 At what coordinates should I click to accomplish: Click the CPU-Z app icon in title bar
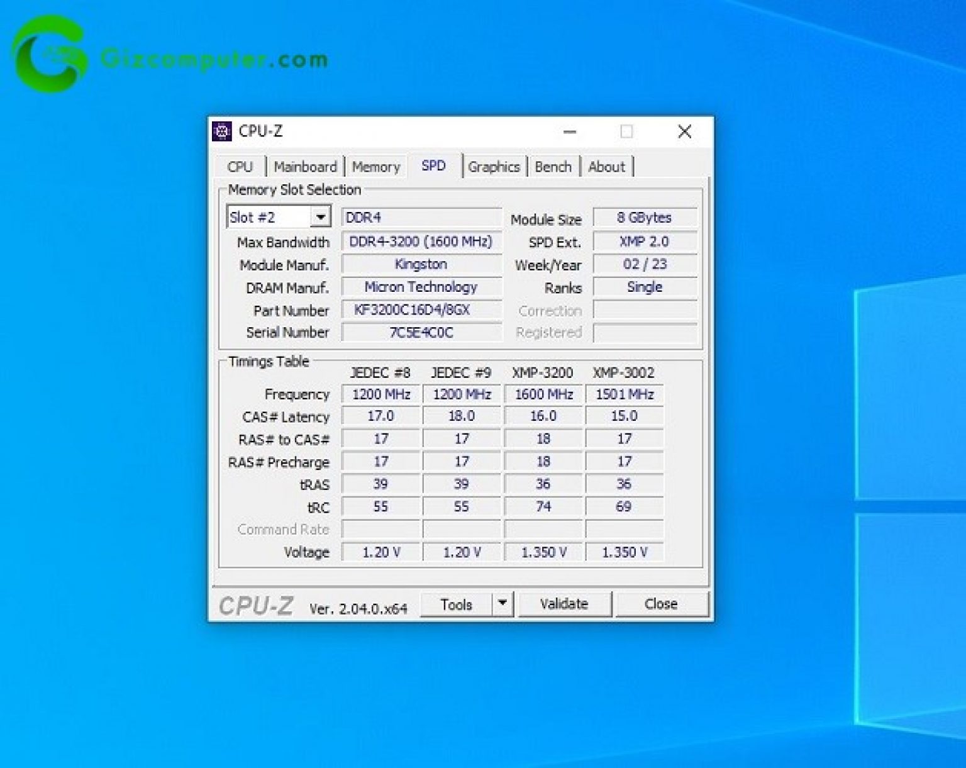point(221,131)
